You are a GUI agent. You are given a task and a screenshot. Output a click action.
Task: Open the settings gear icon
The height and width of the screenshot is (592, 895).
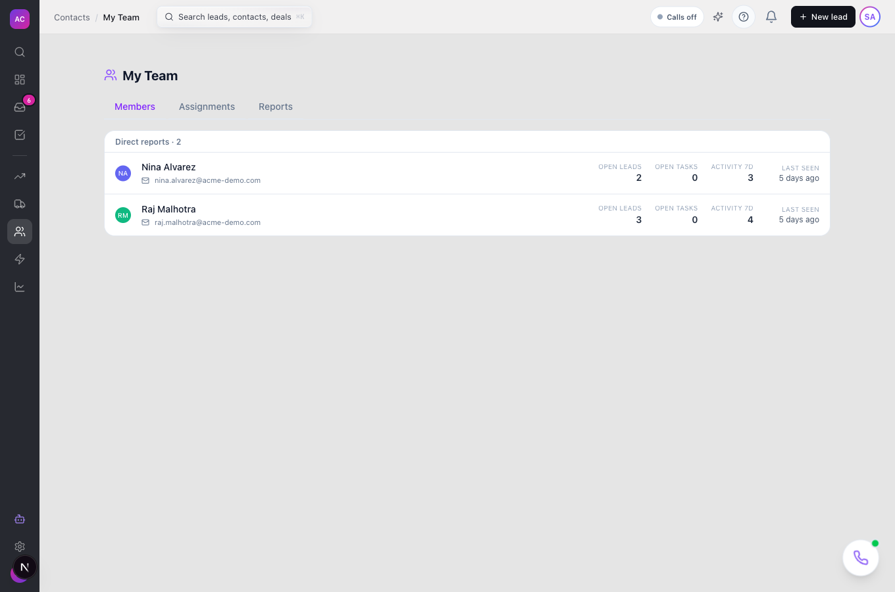tap(20, 547)
